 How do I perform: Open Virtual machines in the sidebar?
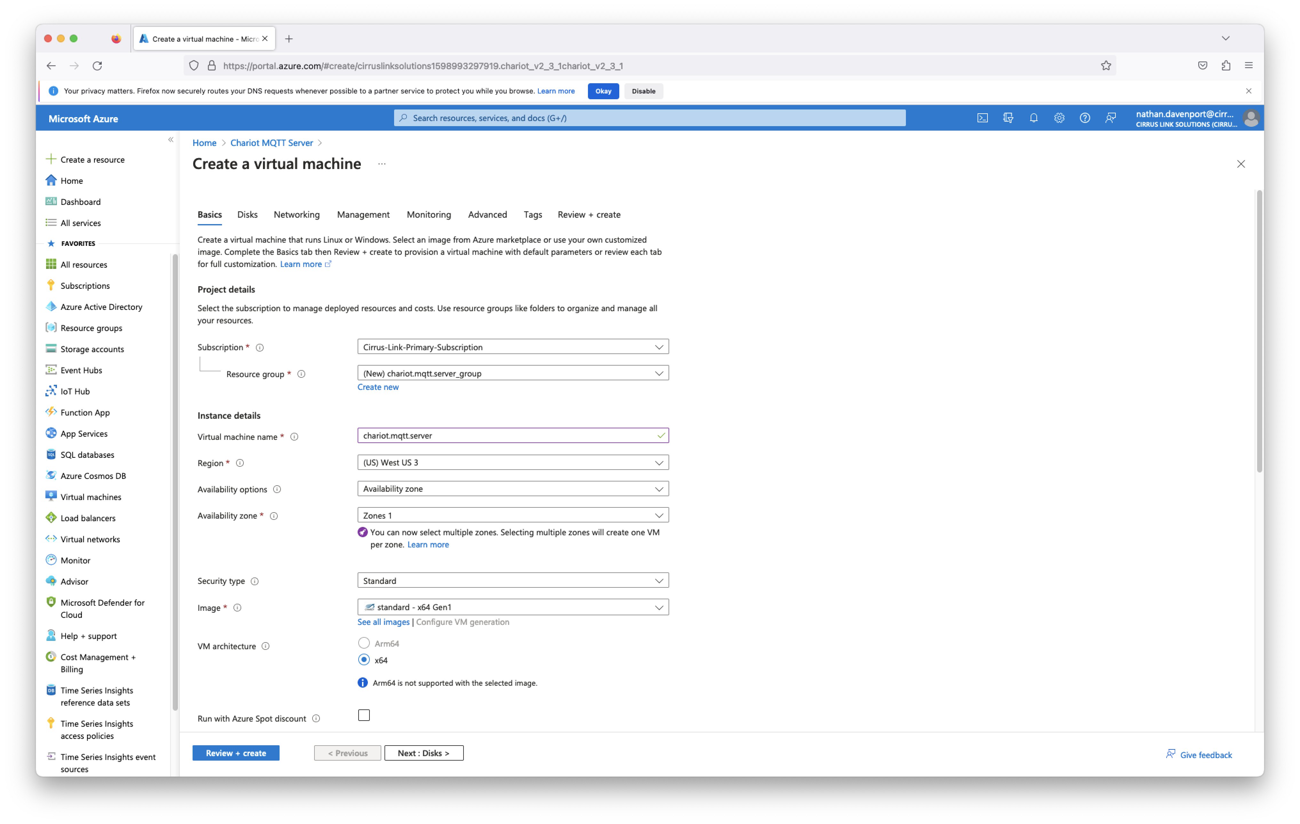coord(91,497)
